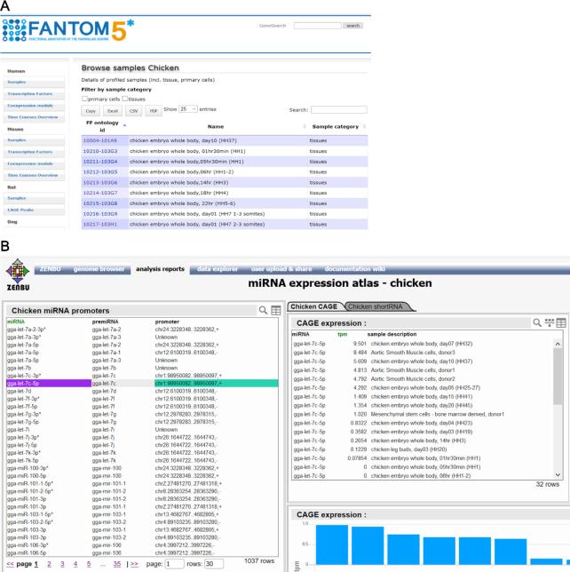The height and width of the screenshot is (572, 570).
Task: Click the CSV export button
Action: click(134, 110)
